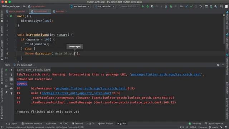Image resolution: width=229 pixels, height=129 pixels.
Task: Clear console with trash icon
Action: point(11,93)
